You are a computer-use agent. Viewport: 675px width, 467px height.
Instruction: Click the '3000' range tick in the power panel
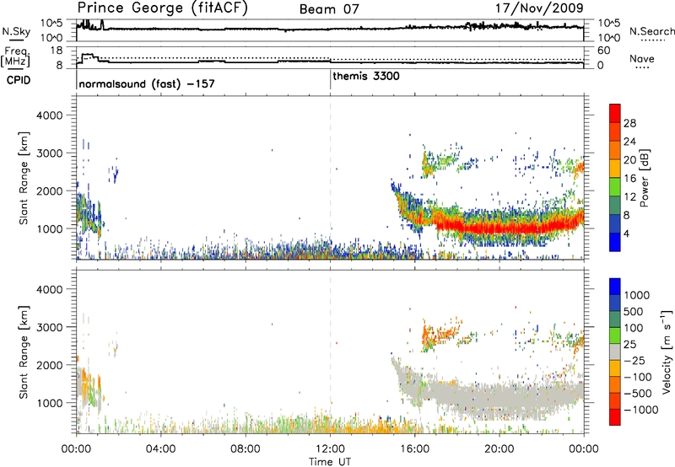coord(50,153)
